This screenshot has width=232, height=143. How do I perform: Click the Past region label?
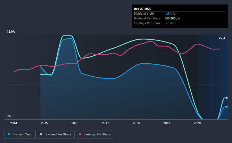click(x=222, y=38)
